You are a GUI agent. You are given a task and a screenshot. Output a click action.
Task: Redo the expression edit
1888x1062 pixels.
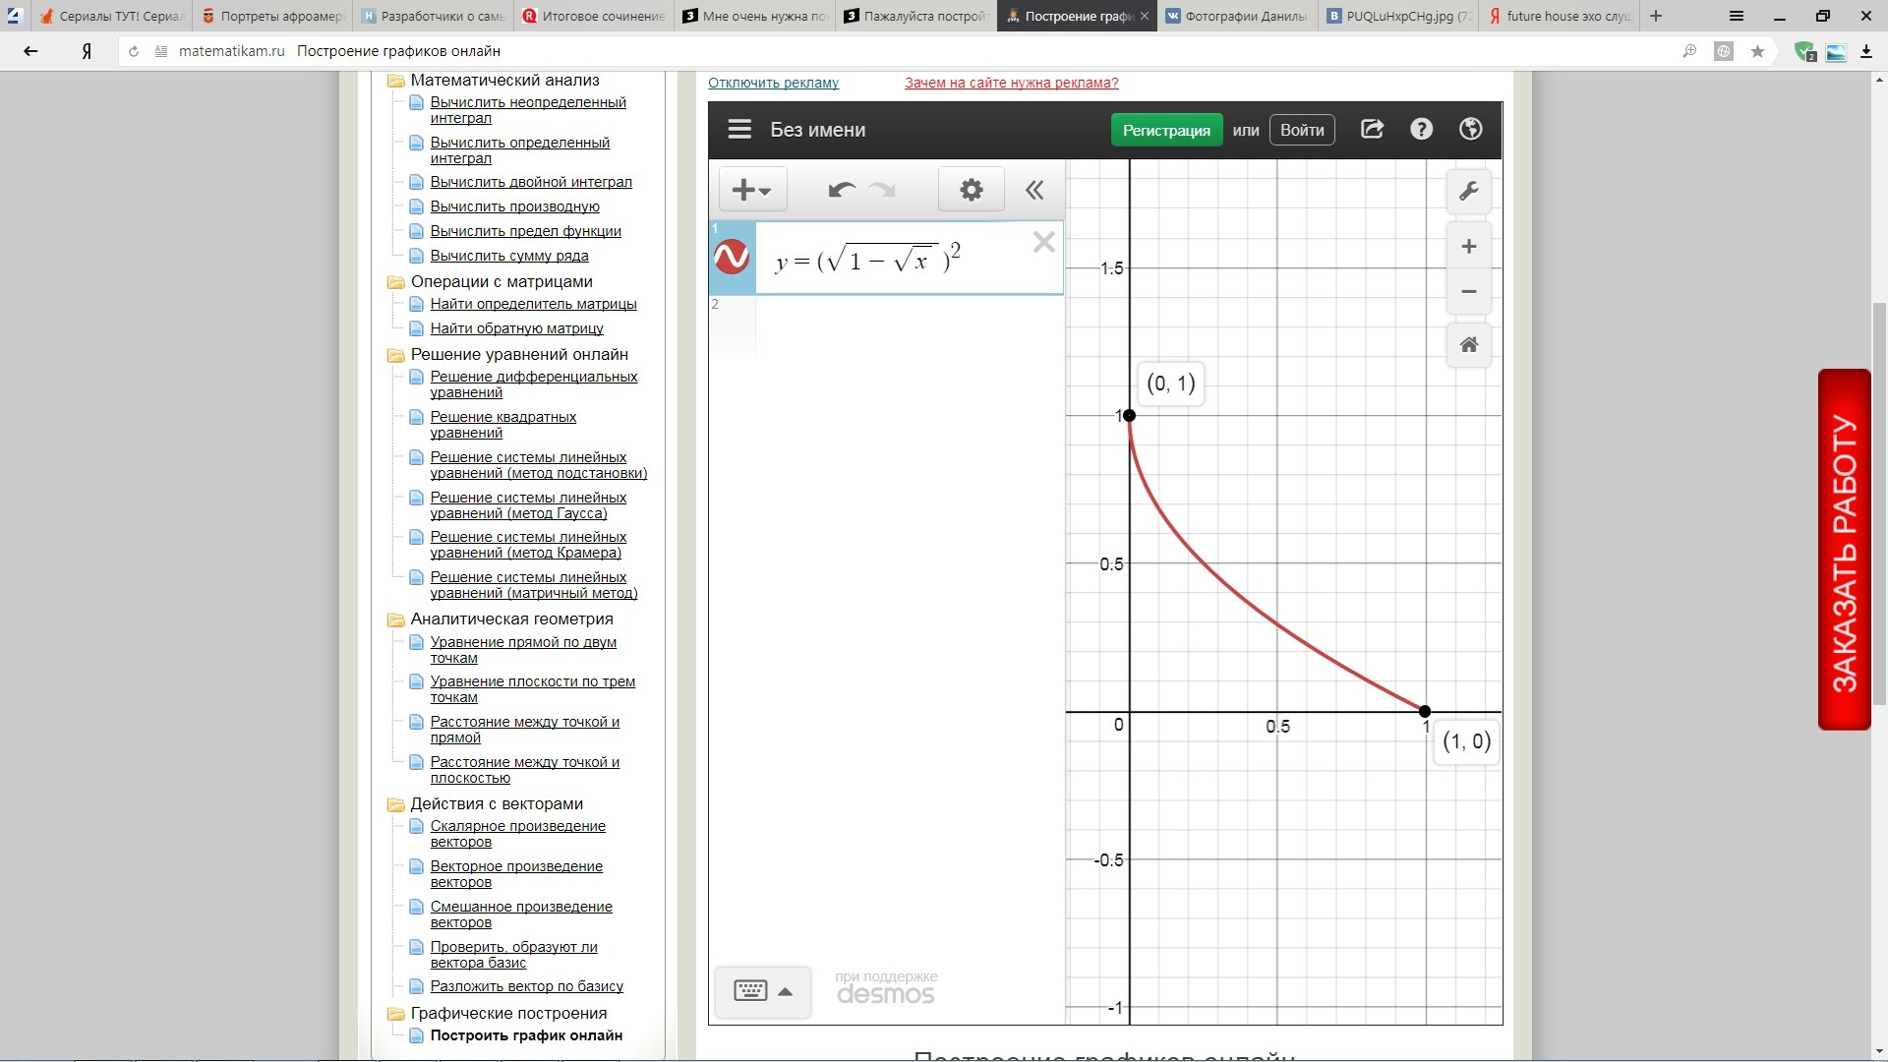pos(883,190)
